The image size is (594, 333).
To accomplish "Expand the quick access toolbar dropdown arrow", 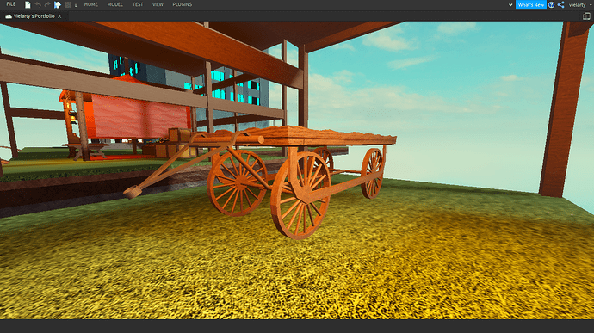I will (x=76, y=5).
